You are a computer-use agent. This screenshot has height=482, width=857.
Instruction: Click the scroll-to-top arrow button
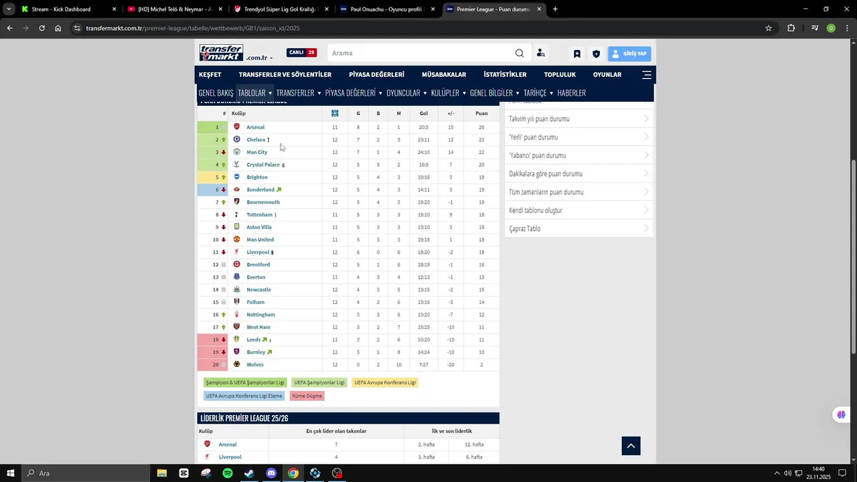[631, 446]
